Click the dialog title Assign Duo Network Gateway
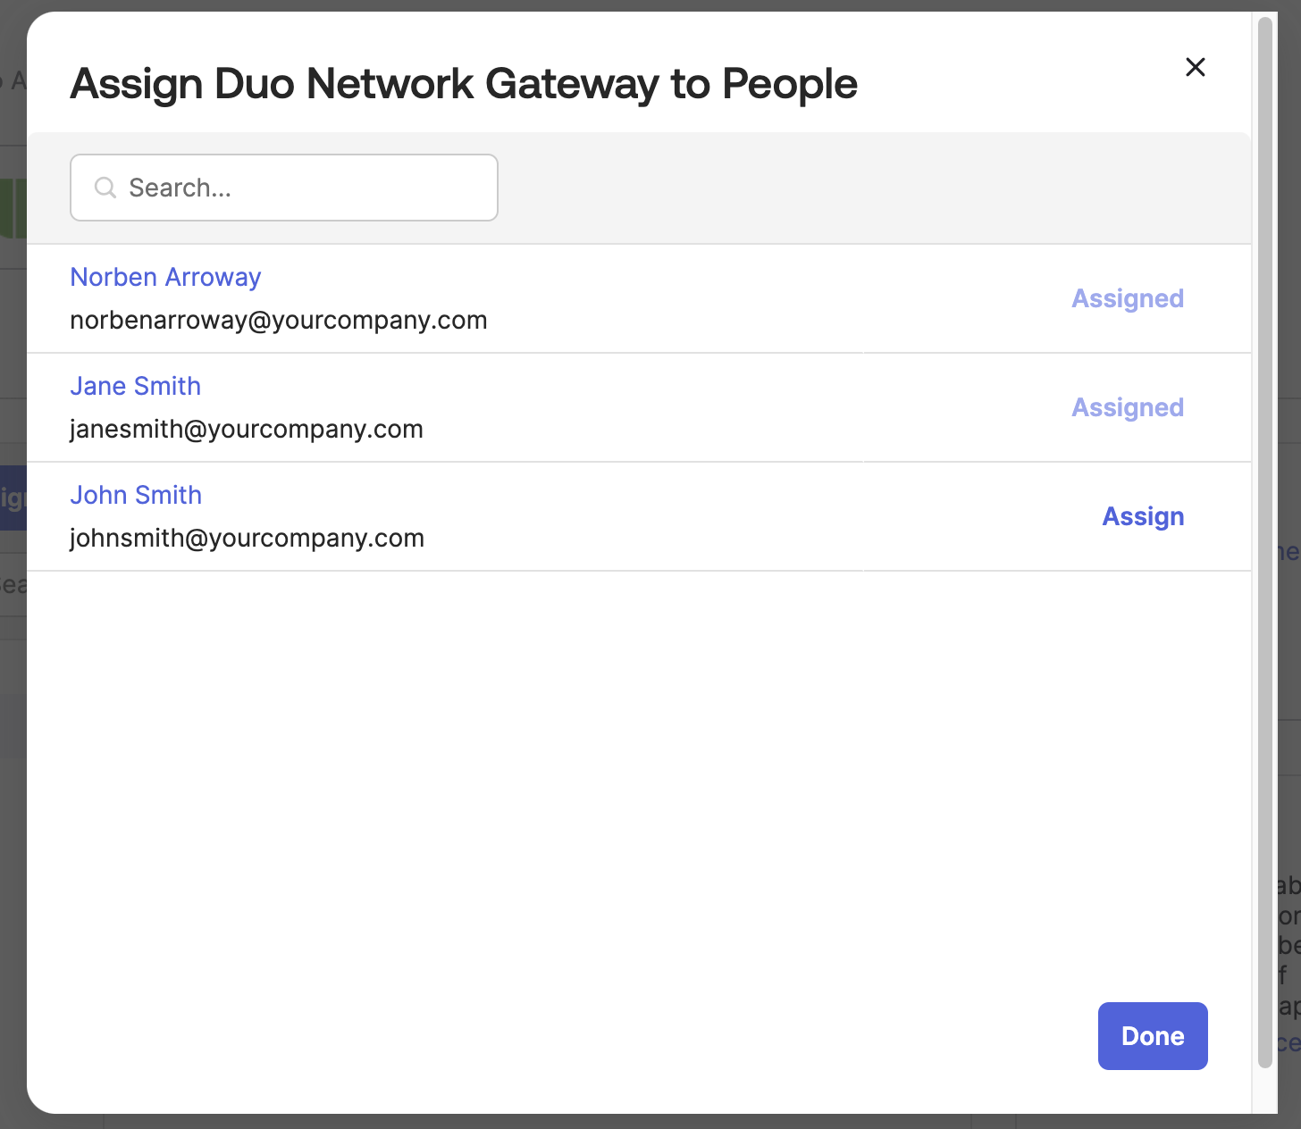This screenshot has width=1301, height=1129. [463, 83]
